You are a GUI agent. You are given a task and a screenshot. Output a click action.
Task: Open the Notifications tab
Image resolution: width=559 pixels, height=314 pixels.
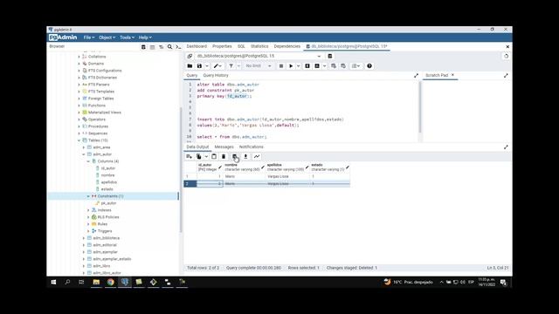pos(251,147)
